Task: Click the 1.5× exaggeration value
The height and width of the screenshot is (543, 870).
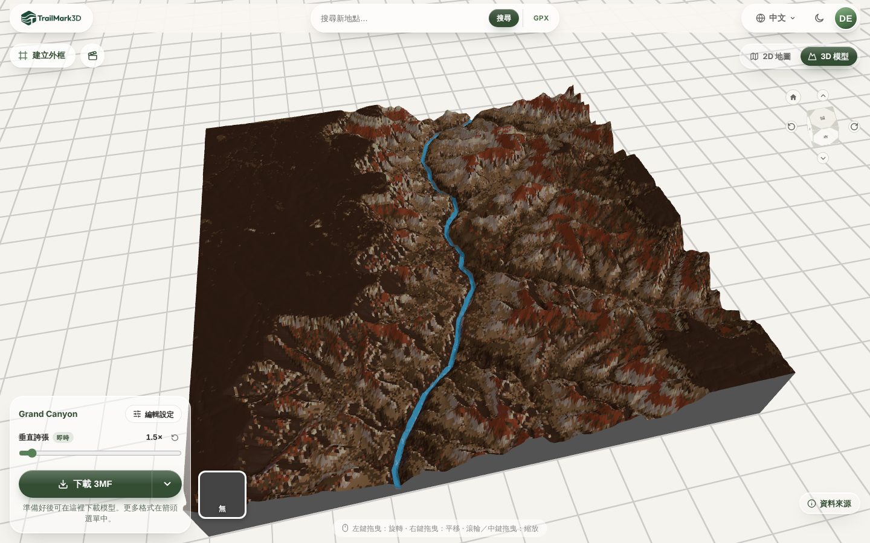Action: coord(154,437)
